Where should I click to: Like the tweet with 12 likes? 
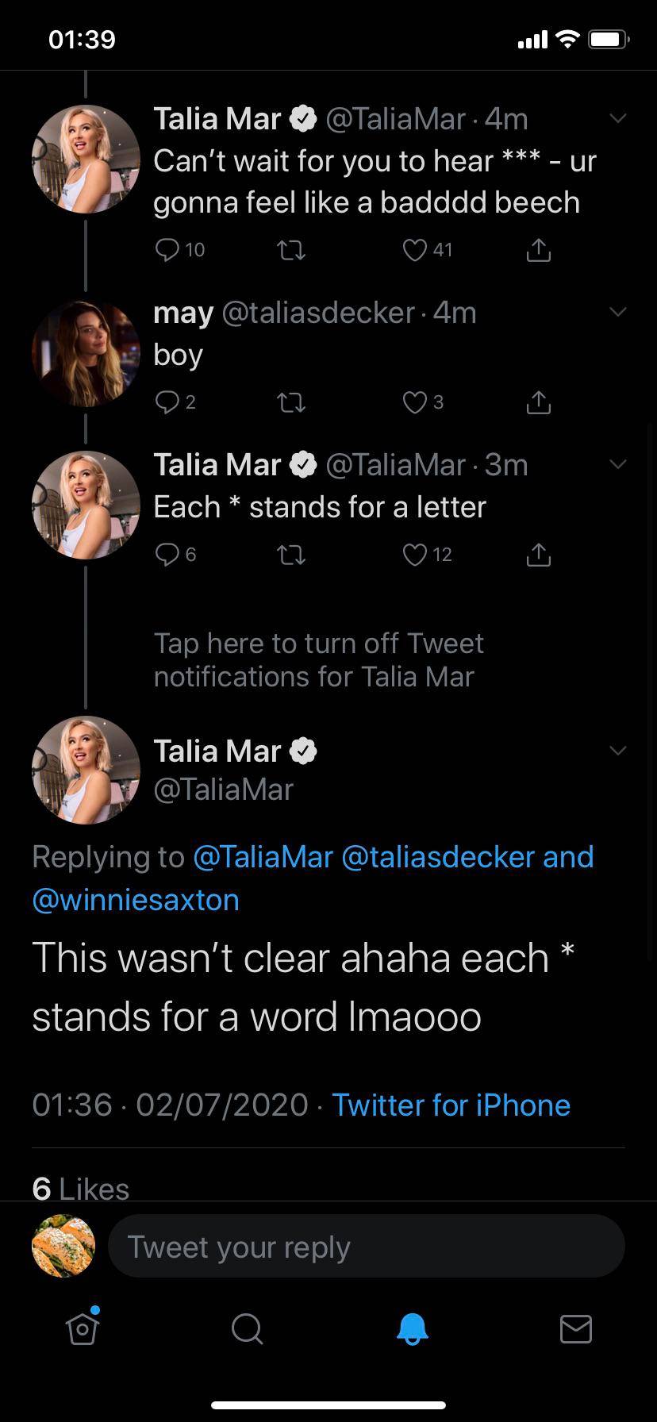pyautogui.click(x=415, y=555)
